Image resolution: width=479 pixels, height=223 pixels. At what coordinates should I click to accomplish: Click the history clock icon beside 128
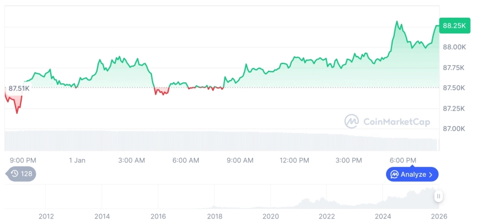14,174
